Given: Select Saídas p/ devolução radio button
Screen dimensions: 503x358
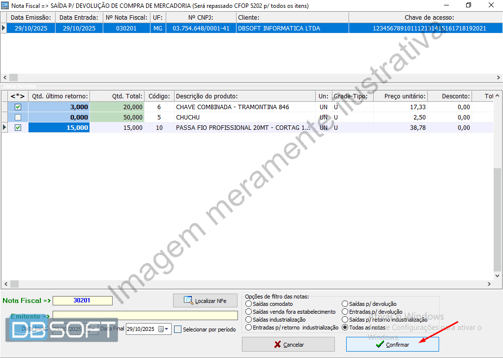Looking at the screenshot, I should click(x=345, y=304).
